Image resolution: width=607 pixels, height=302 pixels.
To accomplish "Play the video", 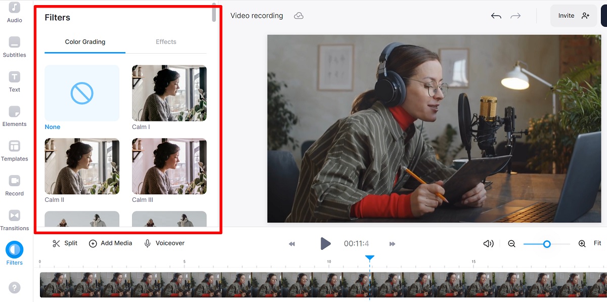I will 325,244.
